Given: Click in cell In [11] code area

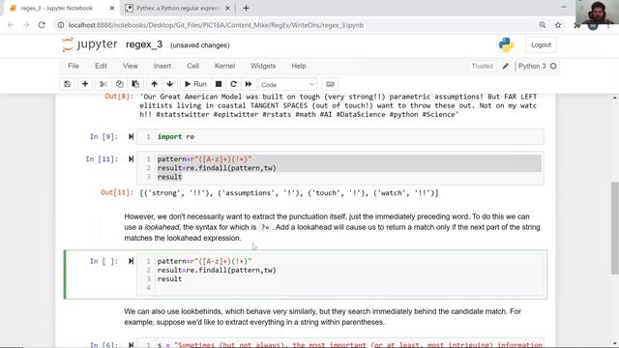Looking at the screenshot, I should coord(340,168).
